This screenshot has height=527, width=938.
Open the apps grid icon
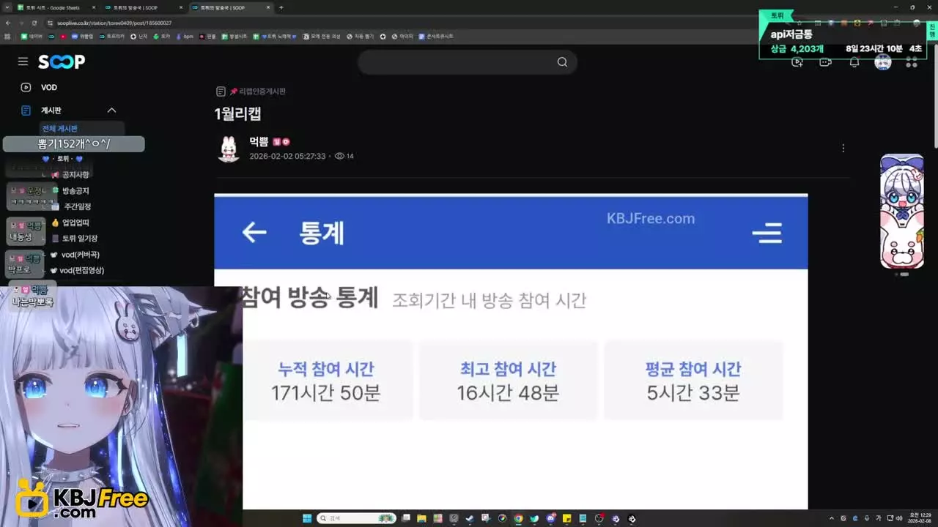coord(912,62)
